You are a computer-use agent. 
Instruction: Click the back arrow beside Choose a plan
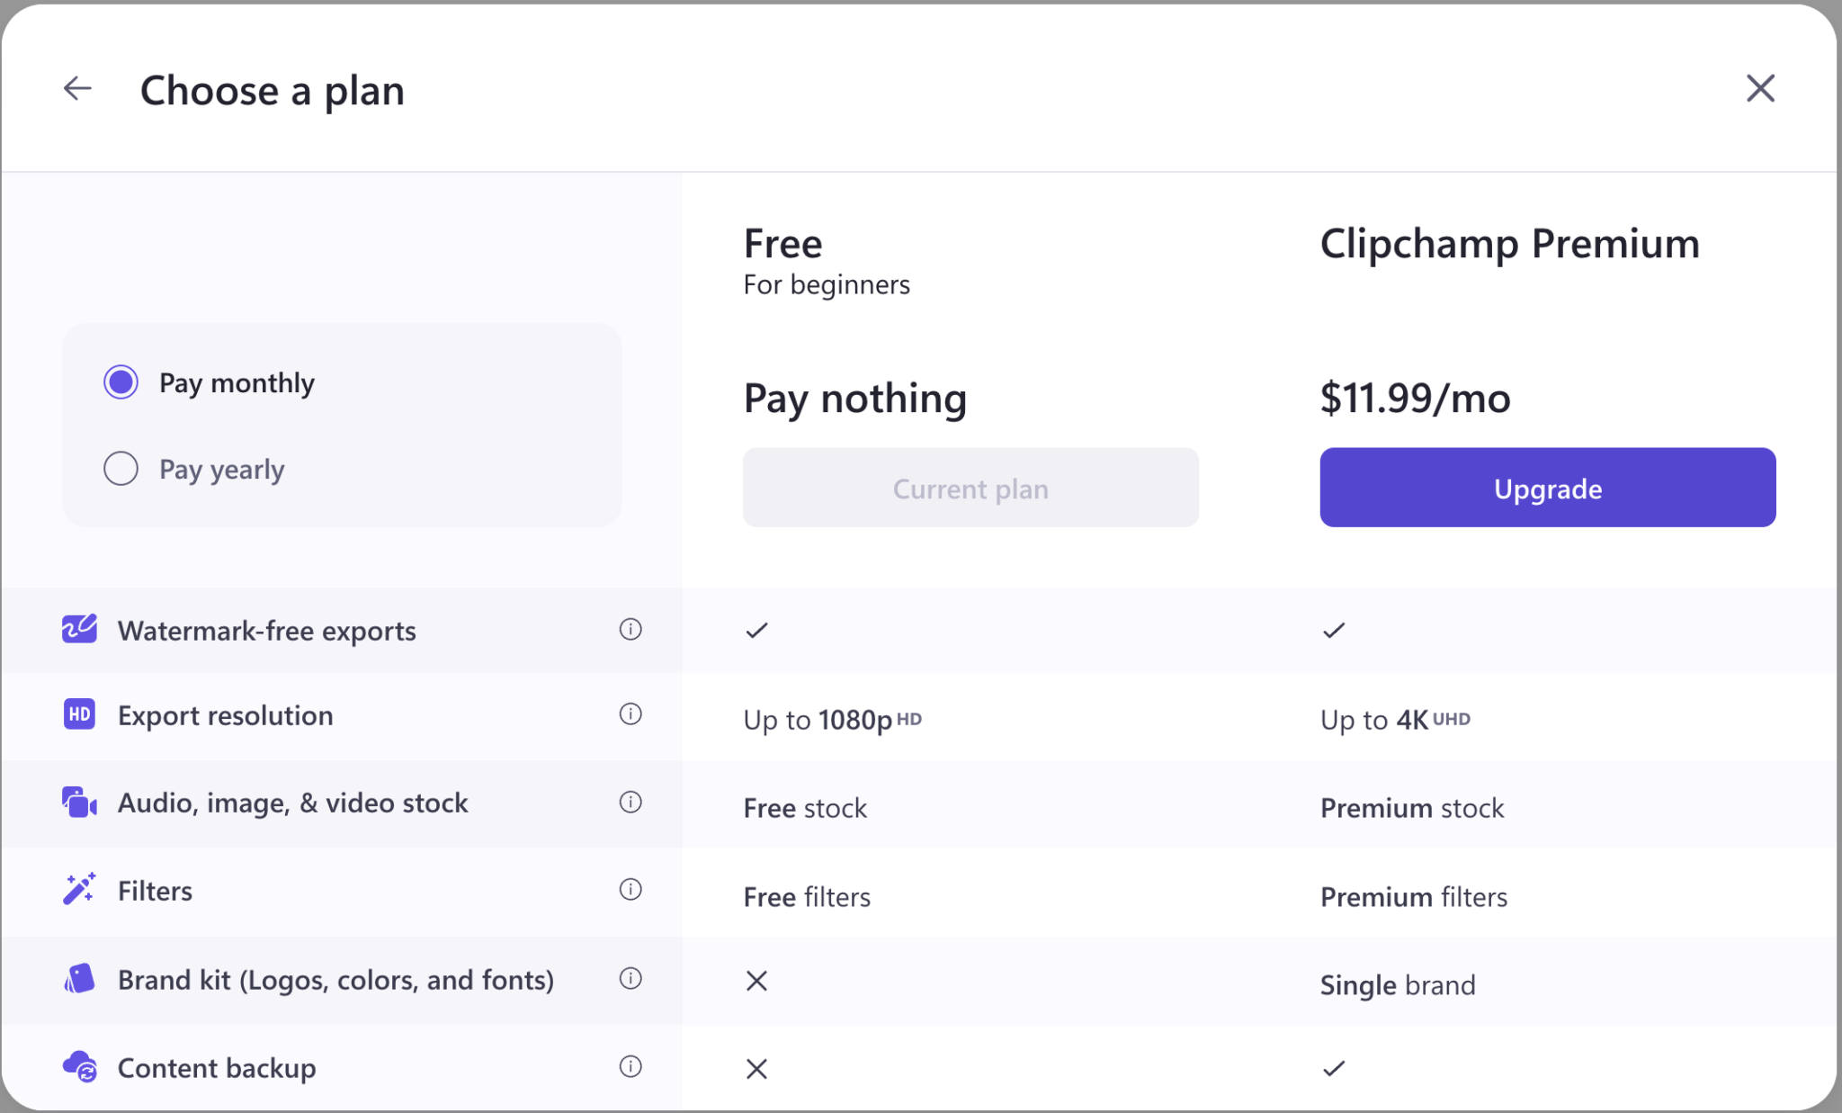pyautogui.click(x=78, y=88)
